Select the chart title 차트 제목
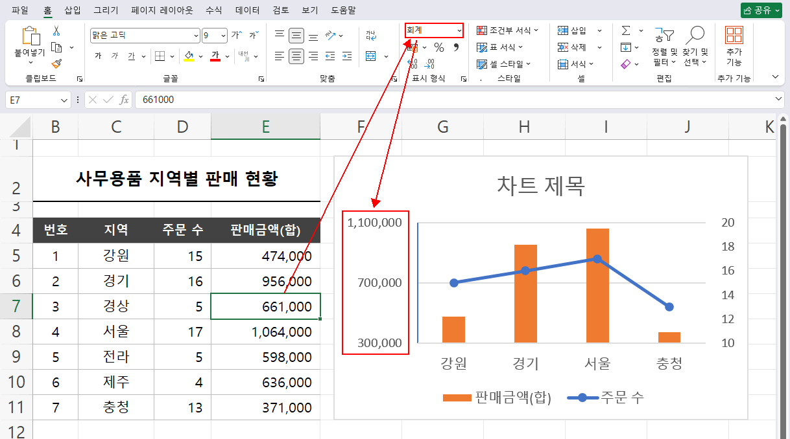790x439 pixels. 541,186
